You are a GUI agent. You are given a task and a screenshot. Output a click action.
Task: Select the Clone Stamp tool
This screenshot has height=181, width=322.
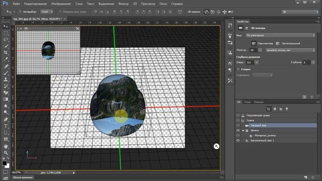[x=6, y=79]
